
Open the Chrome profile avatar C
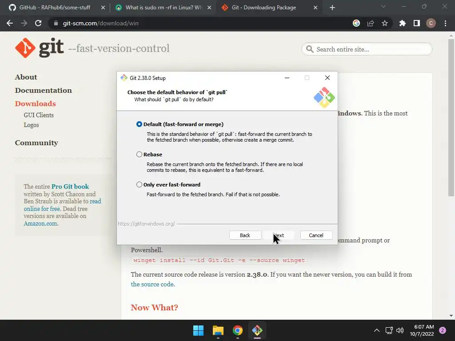tap(431, 23)
